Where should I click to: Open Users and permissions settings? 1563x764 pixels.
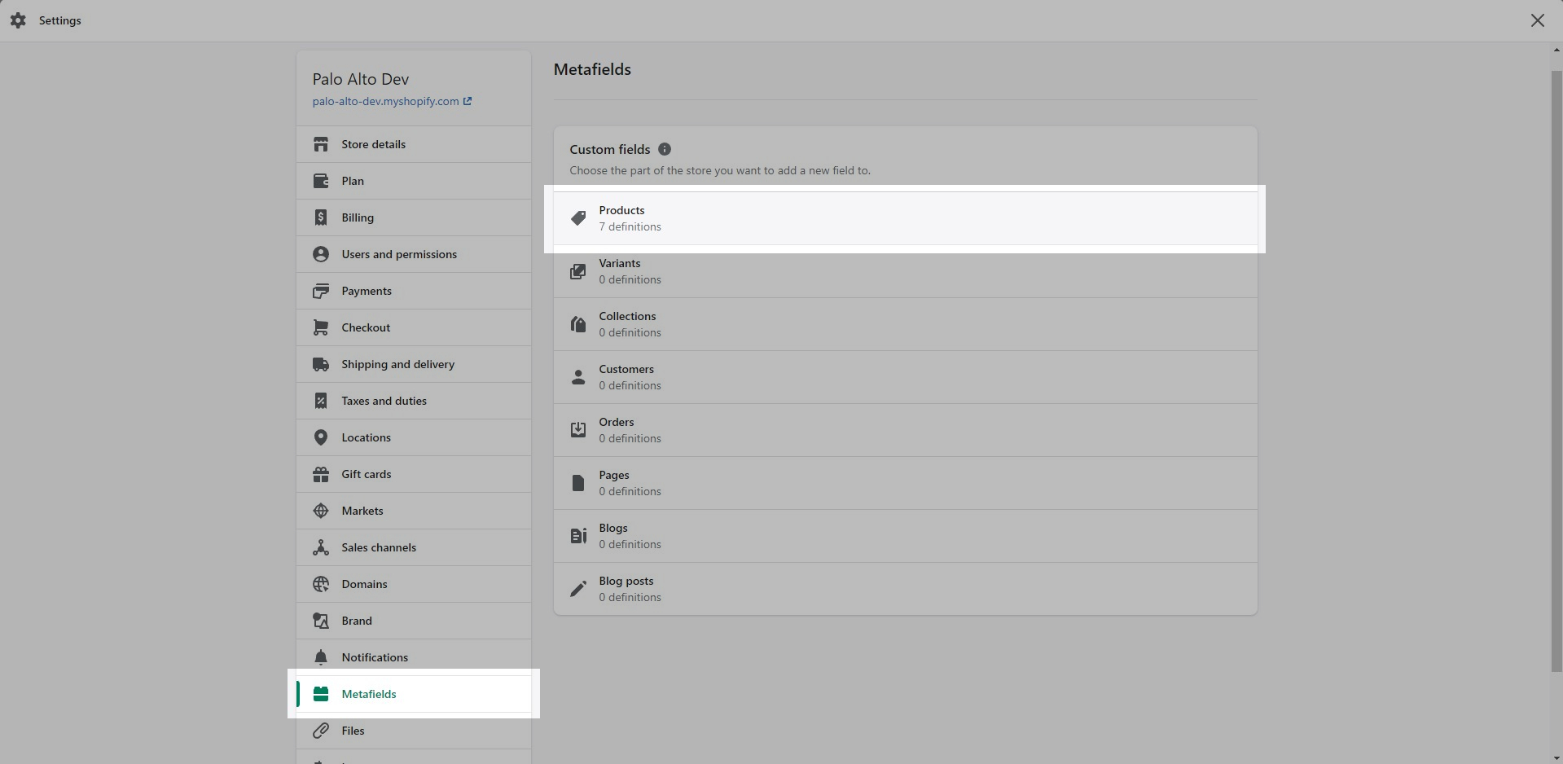[x=399, y=254]
